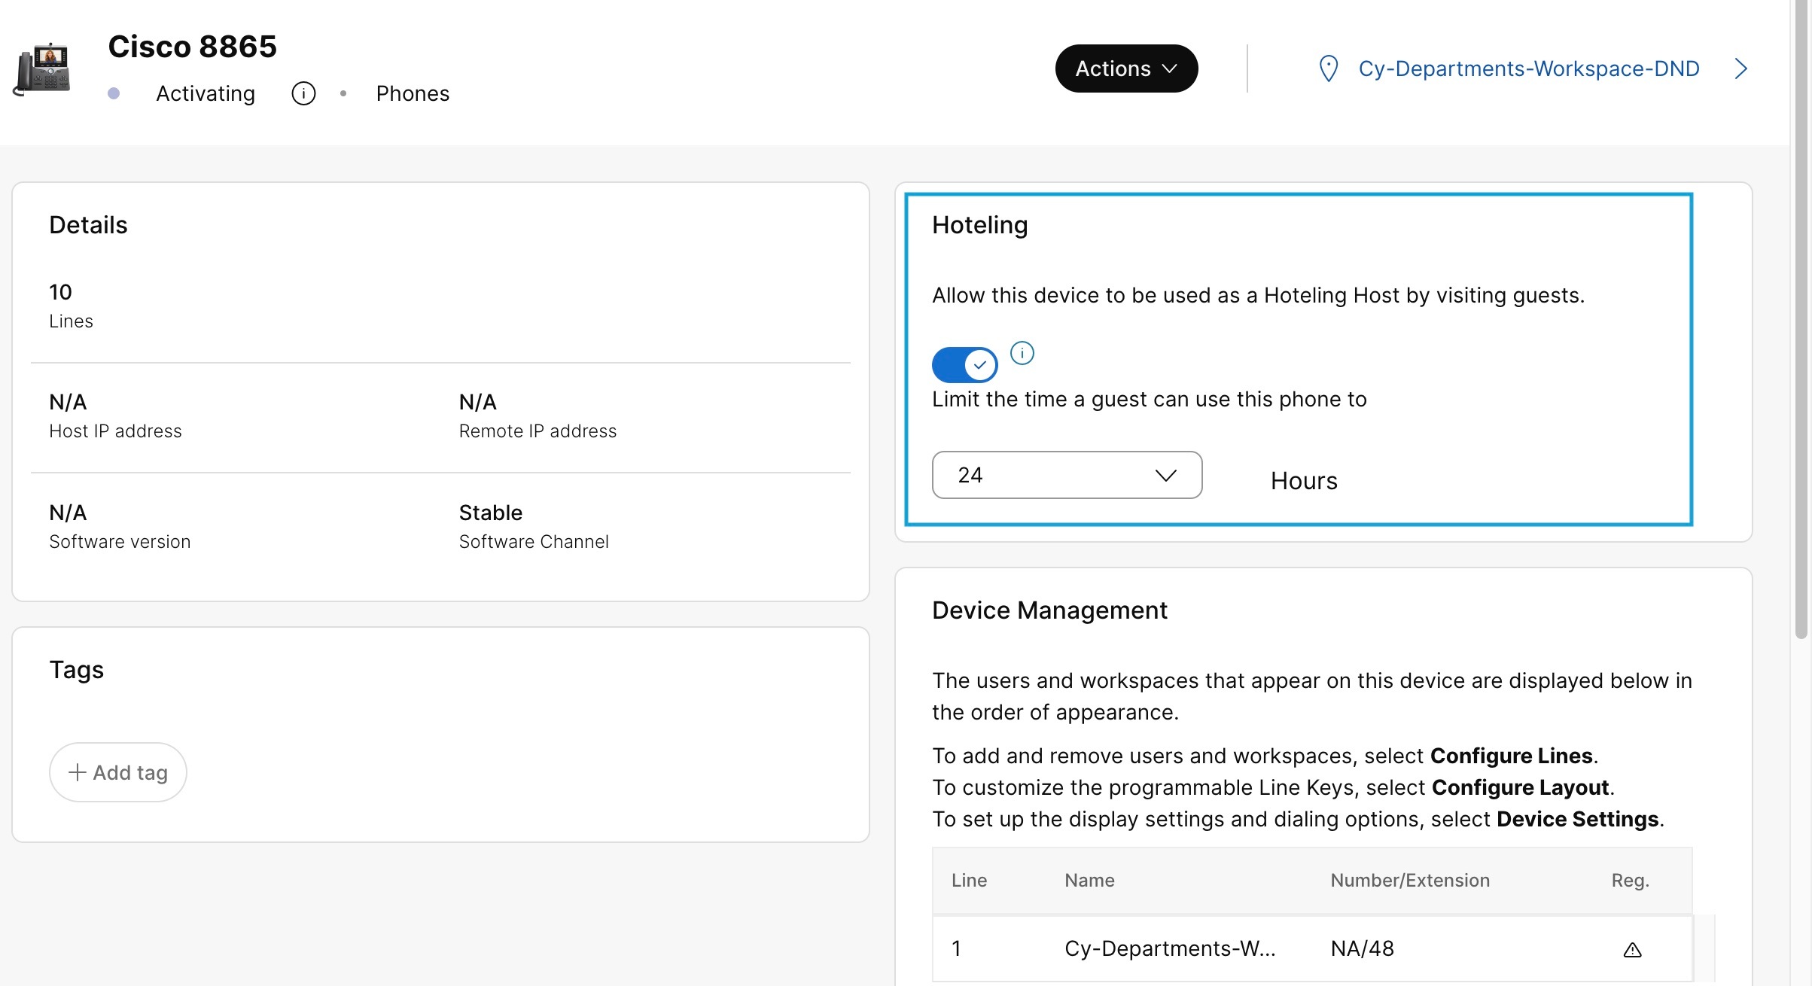Click the vertical page scrollbar

pos(1801,320)
